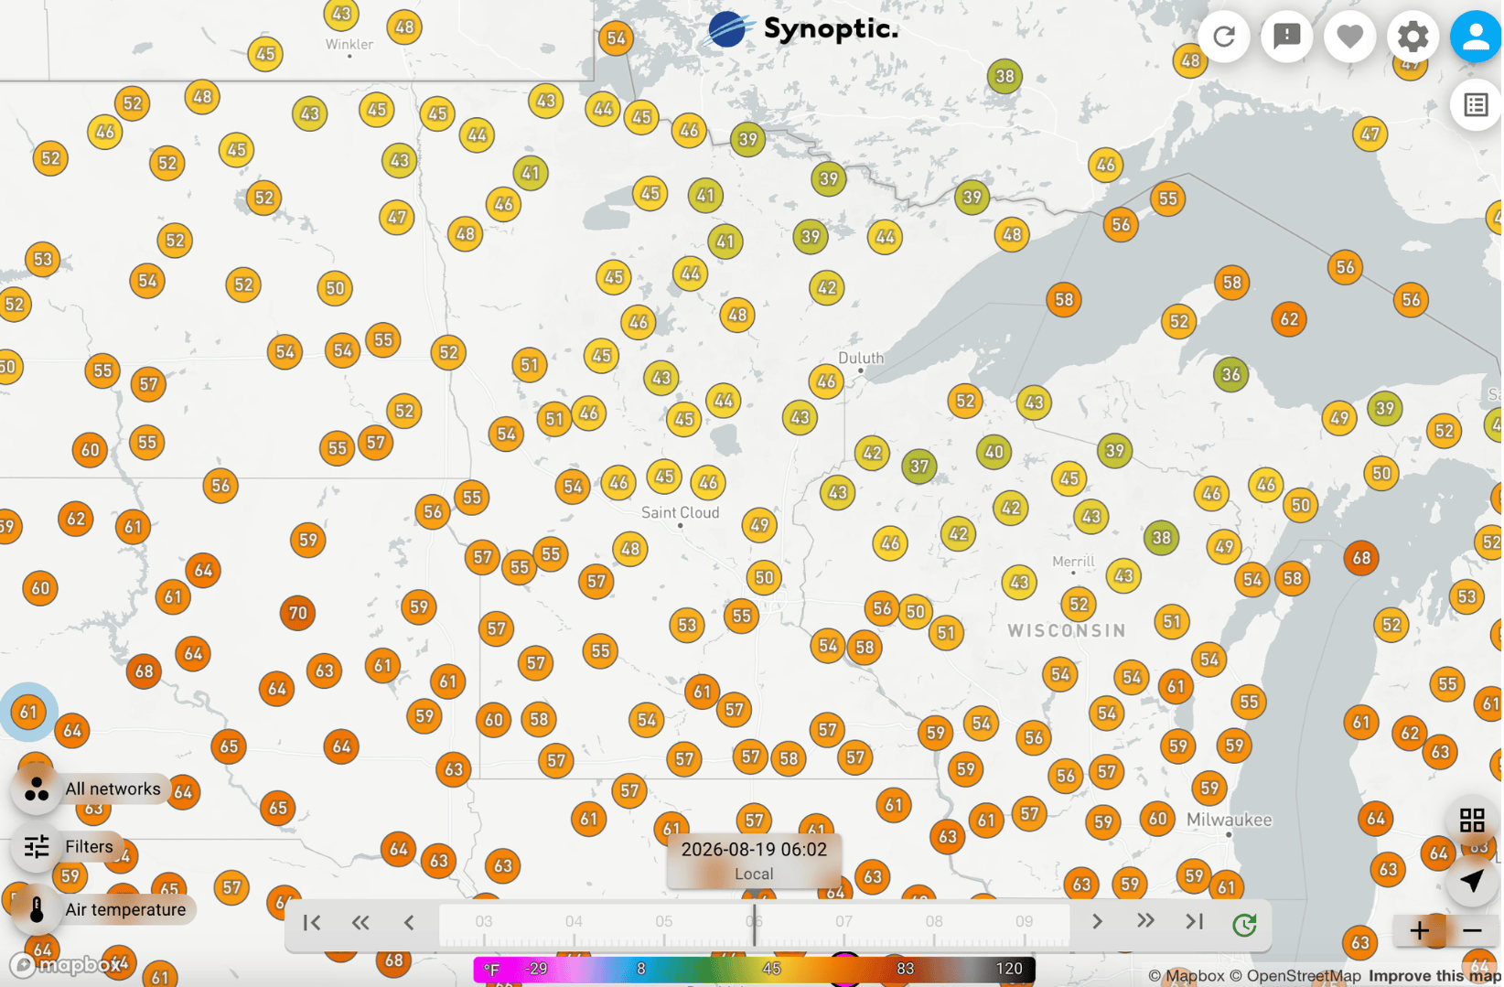This screenshot has height=987, width=1504.
Task: Click the Milwaukee city label
Action: (x=1229, y=820)
